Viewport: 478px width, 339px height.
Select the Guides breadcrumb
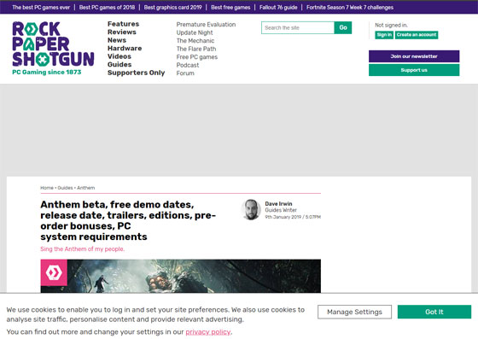point(65,188)
